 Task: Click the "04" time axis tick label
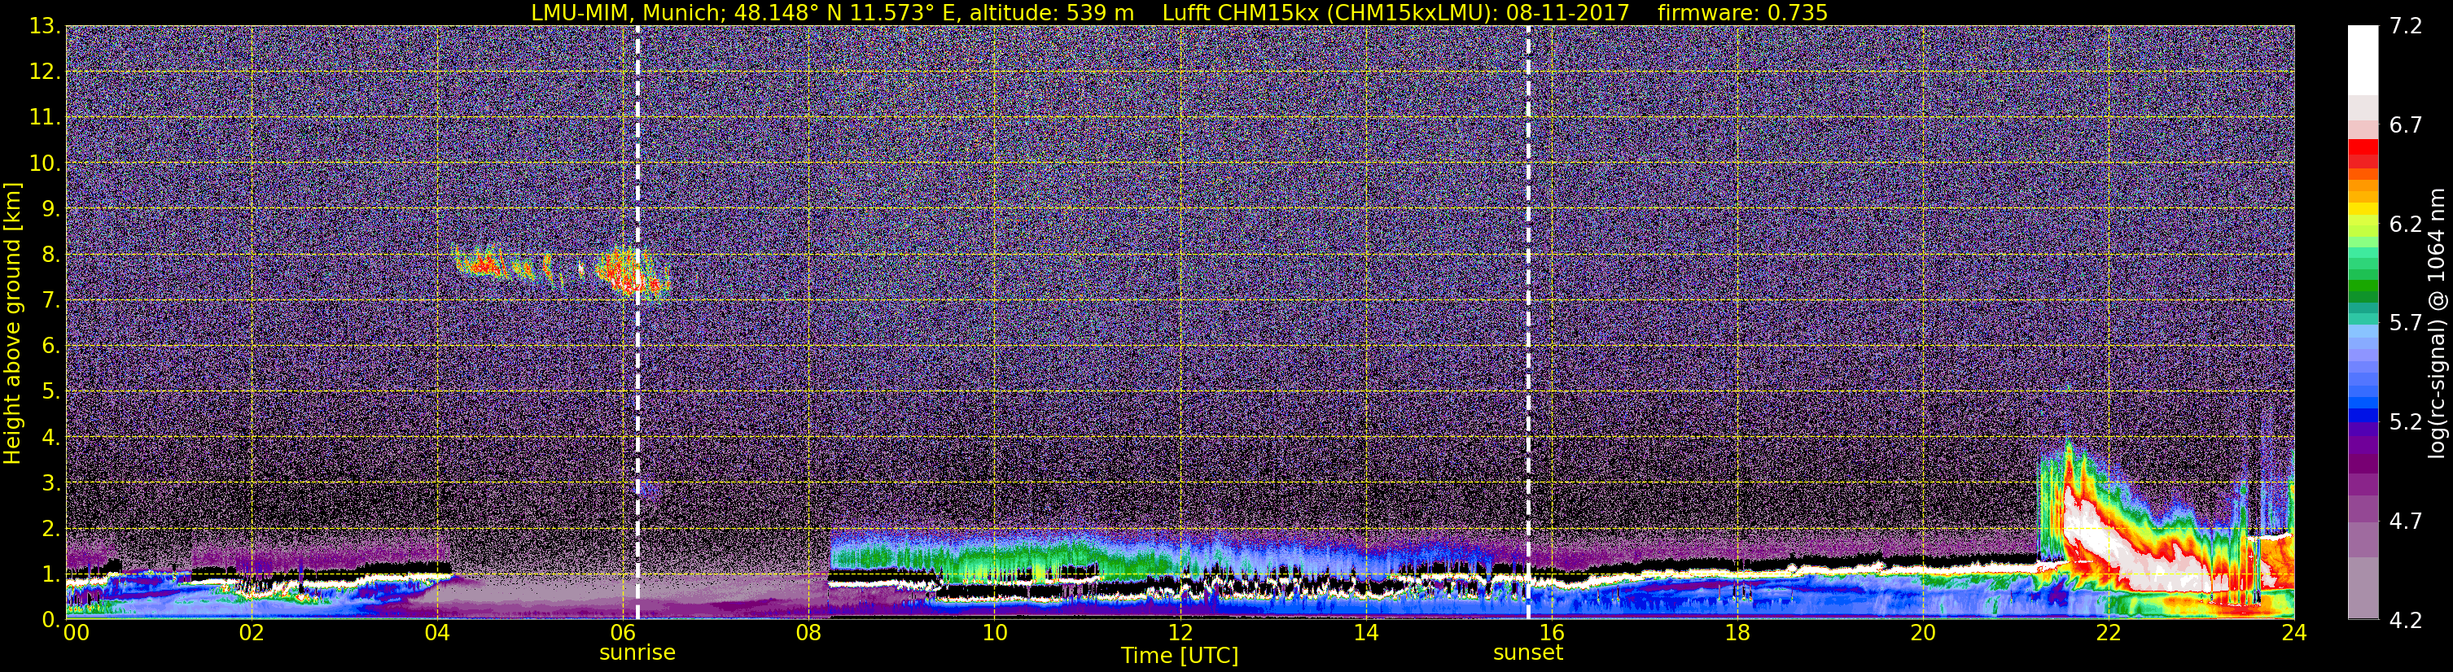437,633
